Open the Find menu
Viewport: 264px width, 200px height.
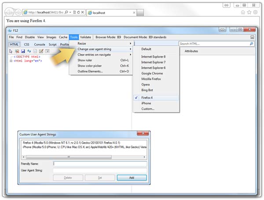tap(19, 37)
